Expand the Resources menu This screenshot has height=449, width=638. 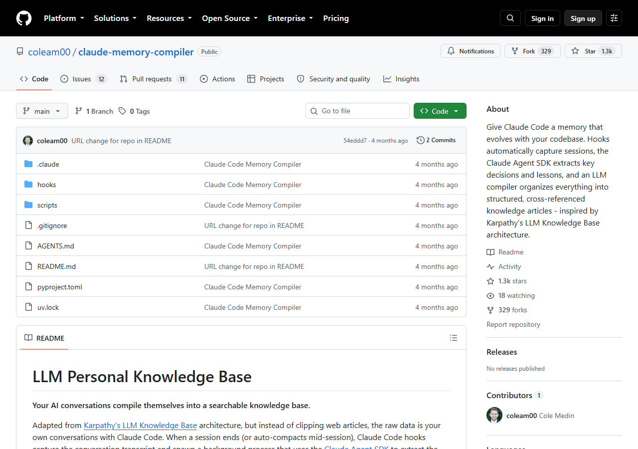(169, 18)
